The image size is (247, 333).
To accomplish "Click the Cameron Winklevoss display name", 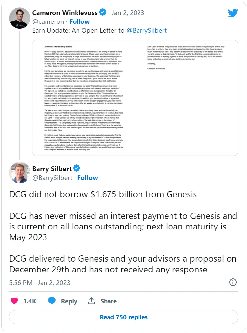I will click(65, 13).
